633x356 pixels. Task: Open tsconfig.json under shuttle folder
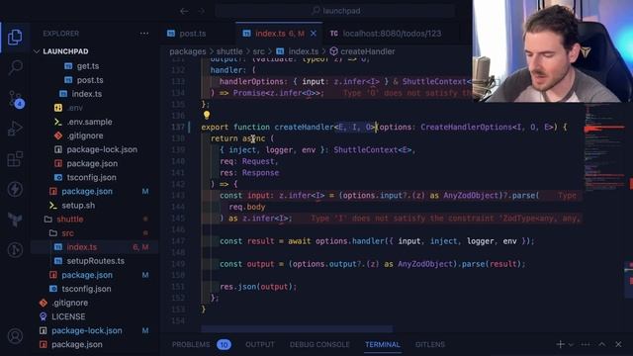[x=86, y=289]
